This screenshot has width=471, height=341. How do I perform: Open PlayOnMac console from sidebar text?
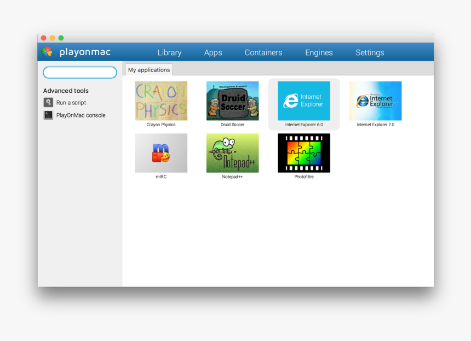click(x=81, y=115)
